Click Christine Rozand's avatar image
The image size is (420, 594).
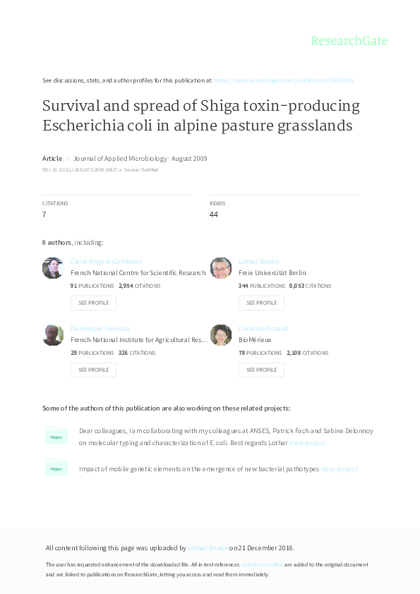220,335
